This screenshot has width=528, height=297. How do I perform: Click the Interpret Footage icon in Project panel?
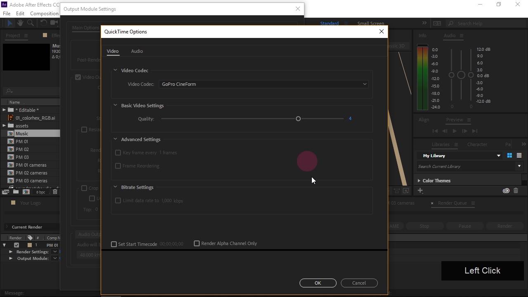[5, 192]
